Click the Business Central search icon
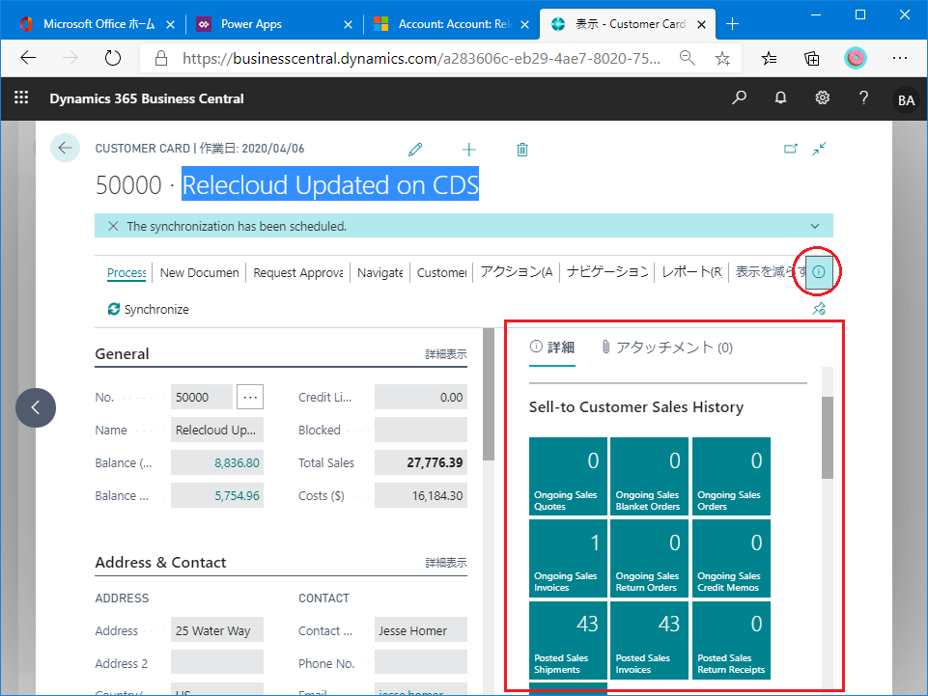928x696 pixels. (x=739, y=97)
